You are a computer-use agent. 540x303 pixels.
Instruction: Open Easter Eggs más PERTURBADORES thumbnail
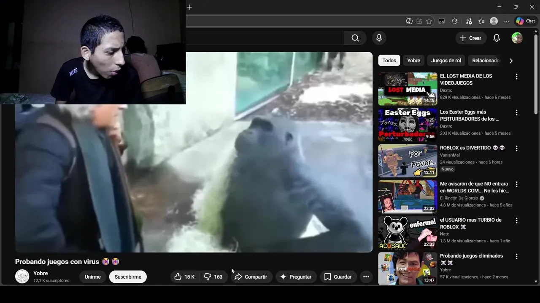408,125
